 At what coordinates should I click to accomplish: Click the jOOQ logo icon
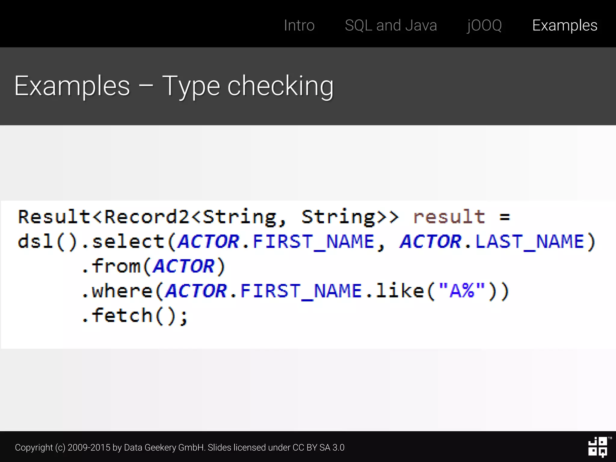598,447
